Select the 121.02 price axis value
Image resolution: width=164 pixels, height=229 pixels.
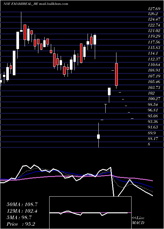pyautogui.click(x=154, y=31)
